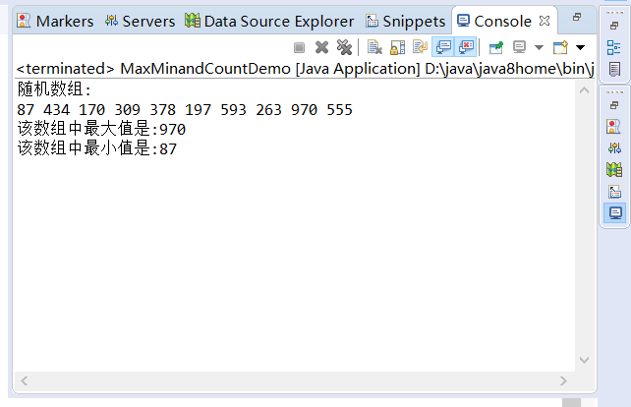Click the horizontal scrollbar right arrow

pyautogui.click(x=563, y=380)
